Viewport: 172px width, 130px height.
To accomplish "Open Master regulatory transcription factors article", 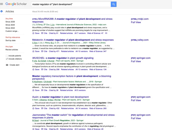I will [x=72, y=77].
